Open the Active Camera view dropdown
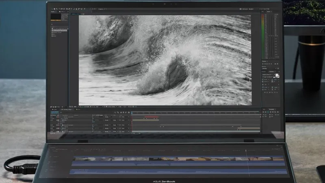Screen dimensions: 325x183 [x=113, y=107]
